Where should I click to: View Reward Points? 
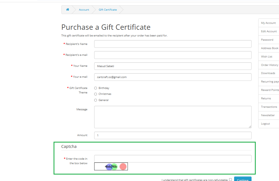coord(269,90)
